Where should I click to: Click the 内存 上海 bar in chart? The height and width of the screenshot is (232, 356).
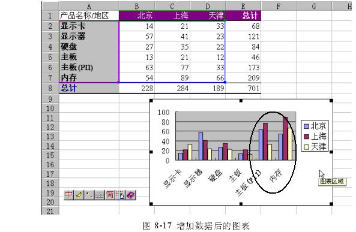(x=285, y=138)
